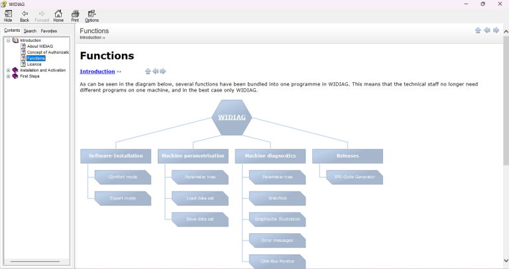Expand the Installation and Activation node

point(9,70)
